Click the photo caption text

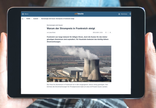(x=77, y=86)
